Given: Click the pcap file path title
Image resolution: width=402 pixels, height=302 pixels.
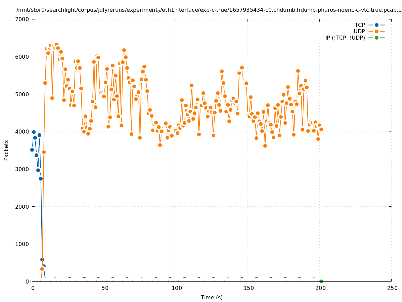Looking at the screenshot, I should (x=209, y=10).
